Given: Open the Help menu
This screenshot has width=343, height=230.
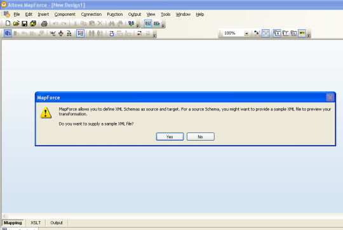Looking at the screenshot, I should pyautogui.click(x=199, y=15).
